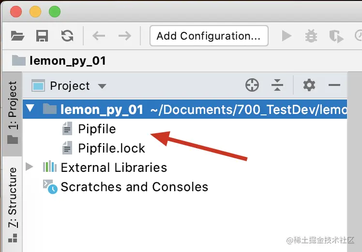Navigate back with the left arrow

pyautogui.click(x=99, y=36)
